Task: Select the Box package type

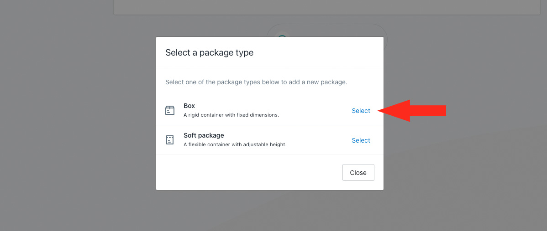Action: [361, 111]
